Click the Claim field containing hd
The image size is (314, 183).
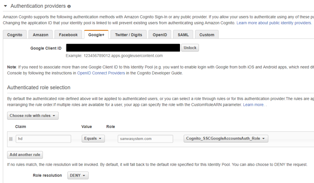coord(43,139)
